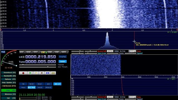Click the Stop square playback button

tap(42, 73)
